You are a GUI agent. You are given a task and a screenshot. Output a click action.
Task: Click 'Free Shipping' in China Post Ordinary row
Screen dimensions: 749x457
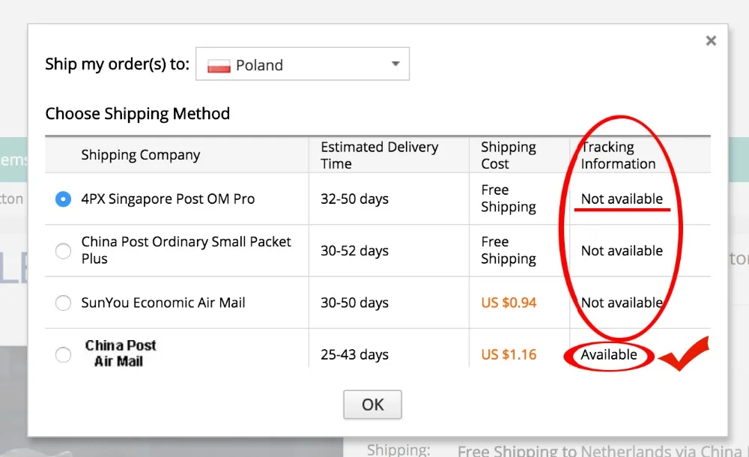509,250
